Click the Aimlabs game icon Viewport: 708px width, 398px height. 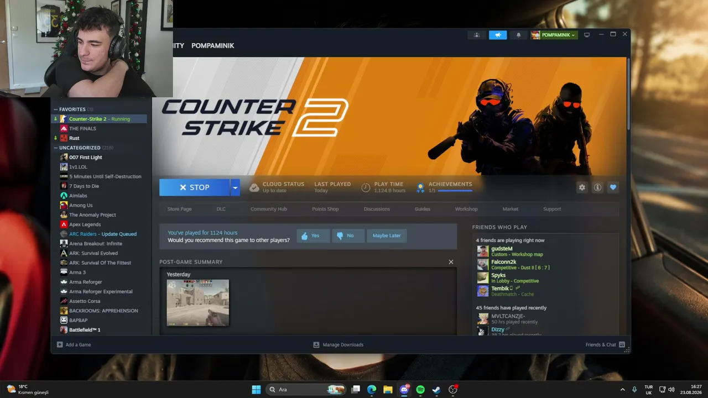click(x=64, y=196)
